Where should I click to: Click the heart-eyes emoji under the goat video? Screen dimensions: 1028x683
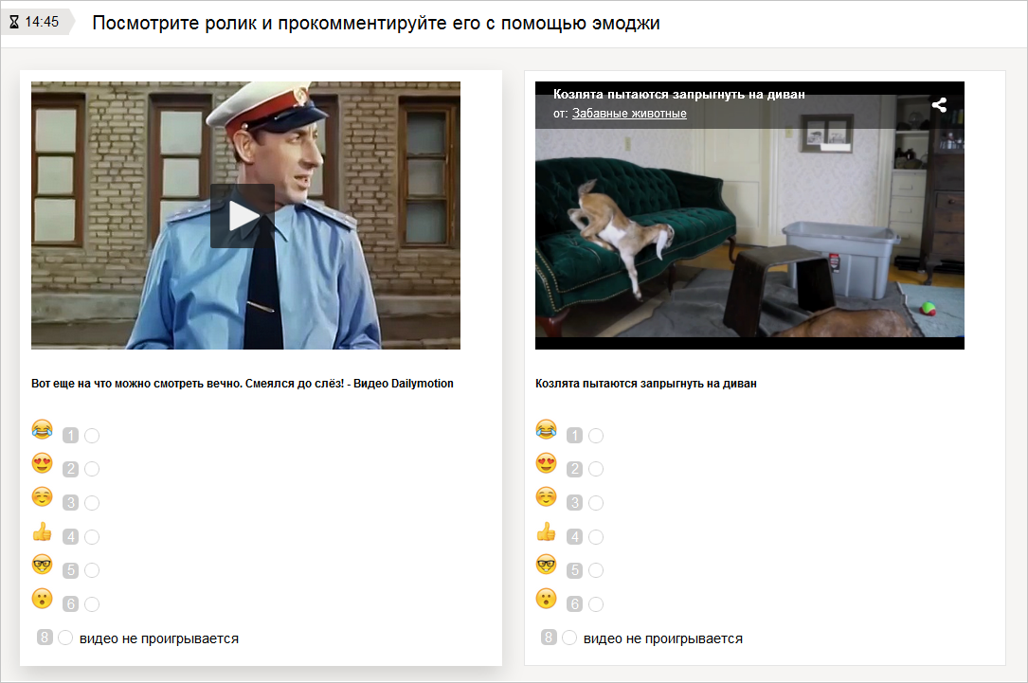pos(546,463)
